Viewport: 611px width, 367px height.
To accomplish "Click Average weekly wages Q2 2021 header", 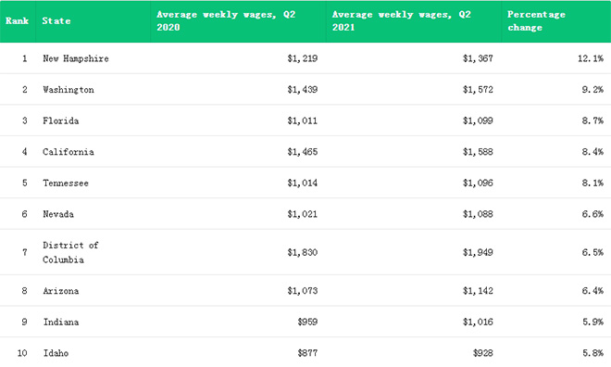I will pyautogui.click(x=402, y=21).
